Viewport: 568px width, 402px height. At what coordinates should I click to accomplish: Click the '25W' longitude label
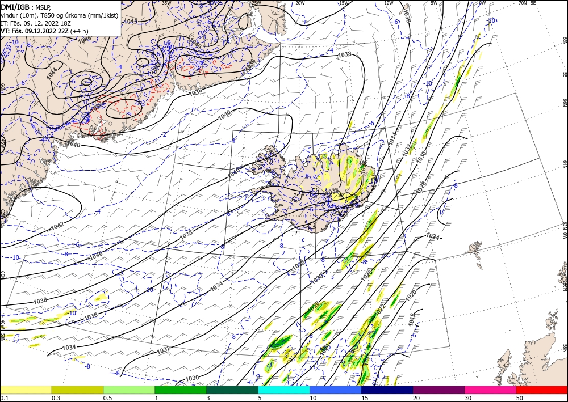click(x=256, y=2)
